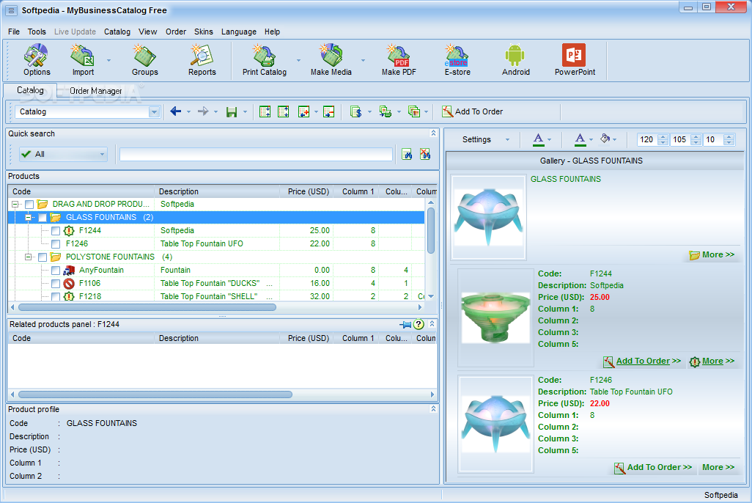Click Add To Order for F1244

(x=642, y=361)
